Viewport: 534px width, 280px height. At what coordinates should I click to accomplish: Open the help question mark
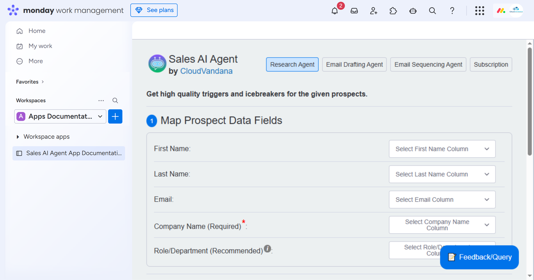tap(452, 11)
